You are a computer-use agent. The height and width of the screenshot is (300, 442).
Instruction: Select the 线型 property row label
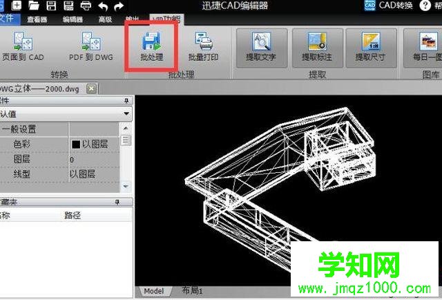tap(21, 174)
